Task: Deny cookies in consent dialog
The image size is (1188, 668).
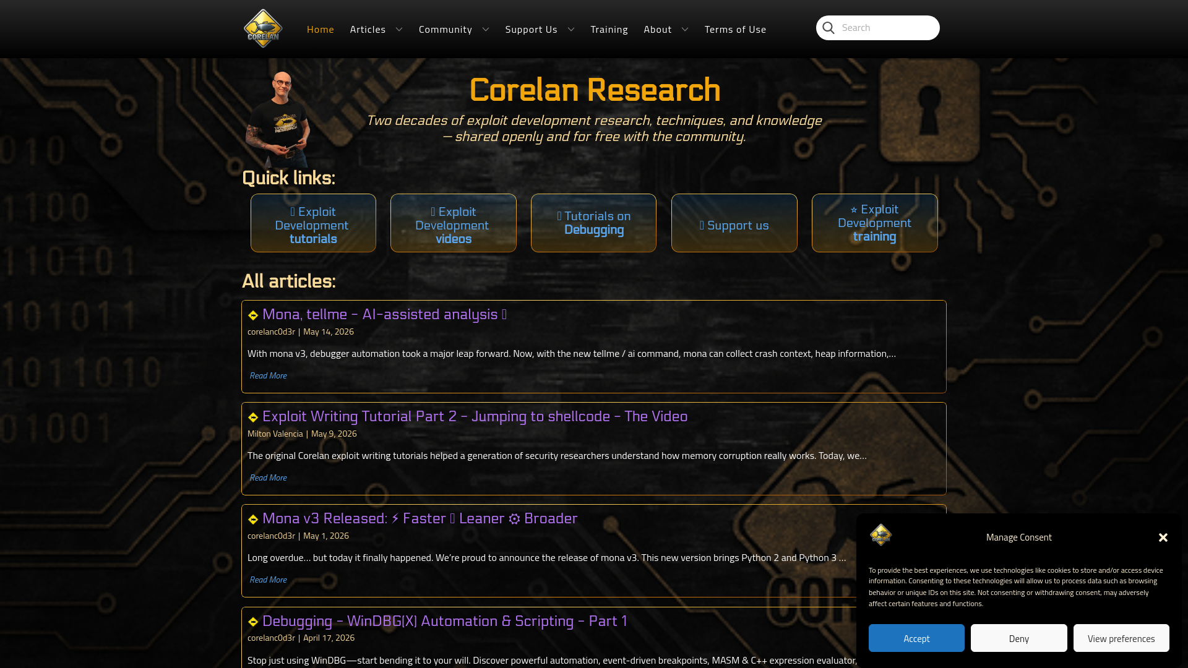Action: 1019,638
